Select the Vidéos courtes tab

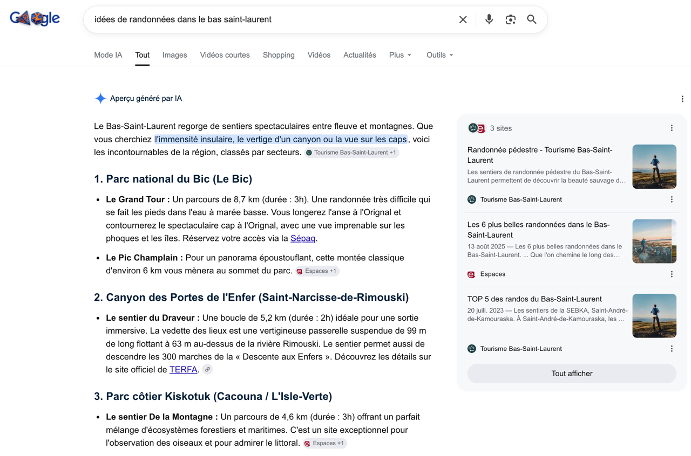pyautogui.click(x=225, y=55)
